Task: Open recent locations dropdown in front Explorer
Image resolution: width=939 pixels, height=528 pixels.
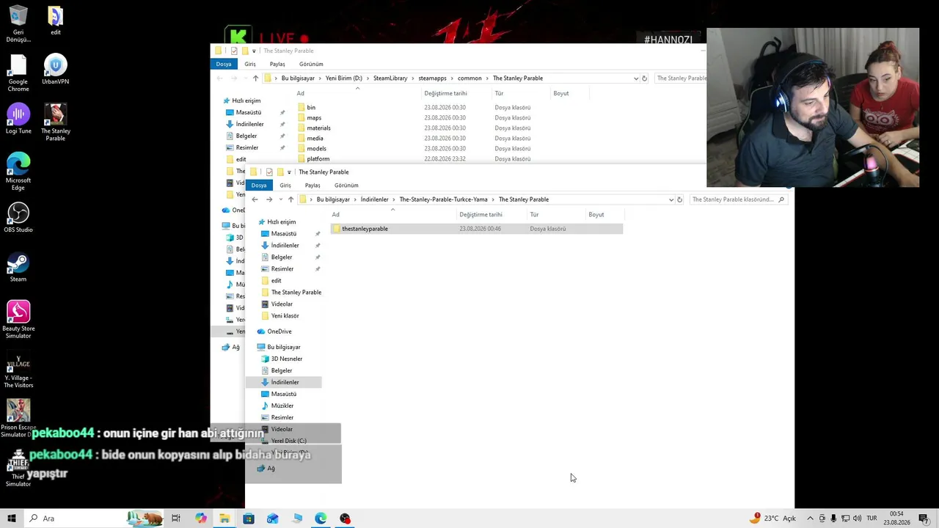Action: tap(280, 199)
